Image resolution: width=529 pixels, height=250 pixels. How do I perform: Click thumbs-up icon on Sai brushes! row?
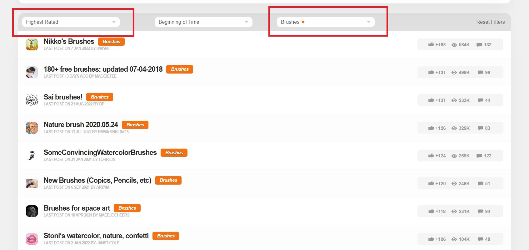431,100
